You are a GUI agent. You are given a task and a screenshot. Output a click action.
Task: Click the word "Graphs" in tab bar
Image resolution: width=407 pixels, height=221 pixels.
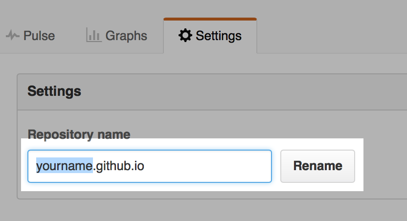point(126,36)
